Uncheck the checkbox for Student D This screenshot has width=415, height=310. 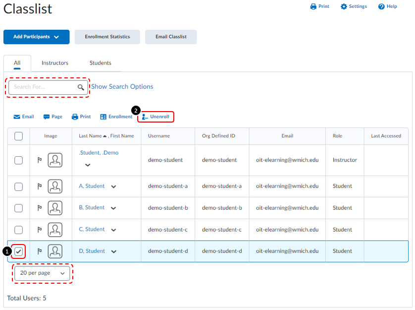18,251
